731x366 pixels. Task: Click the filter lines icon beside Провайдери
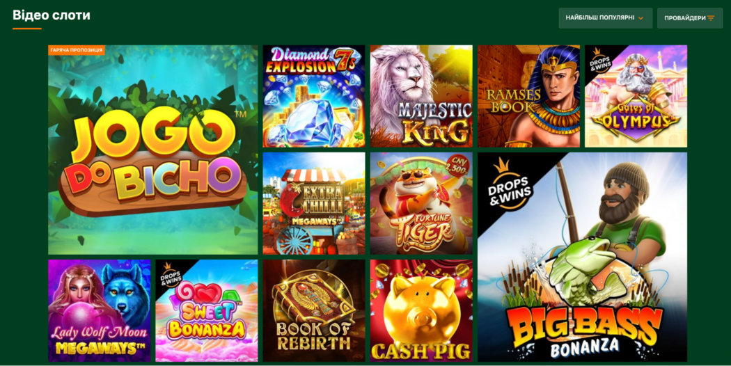[711, 18]
